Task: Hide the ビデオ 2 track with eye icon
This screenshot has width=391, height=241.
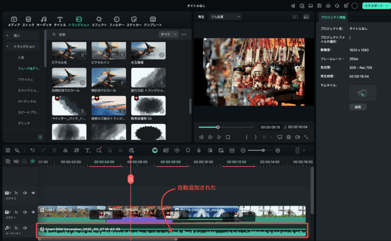Action: (33, 193)
